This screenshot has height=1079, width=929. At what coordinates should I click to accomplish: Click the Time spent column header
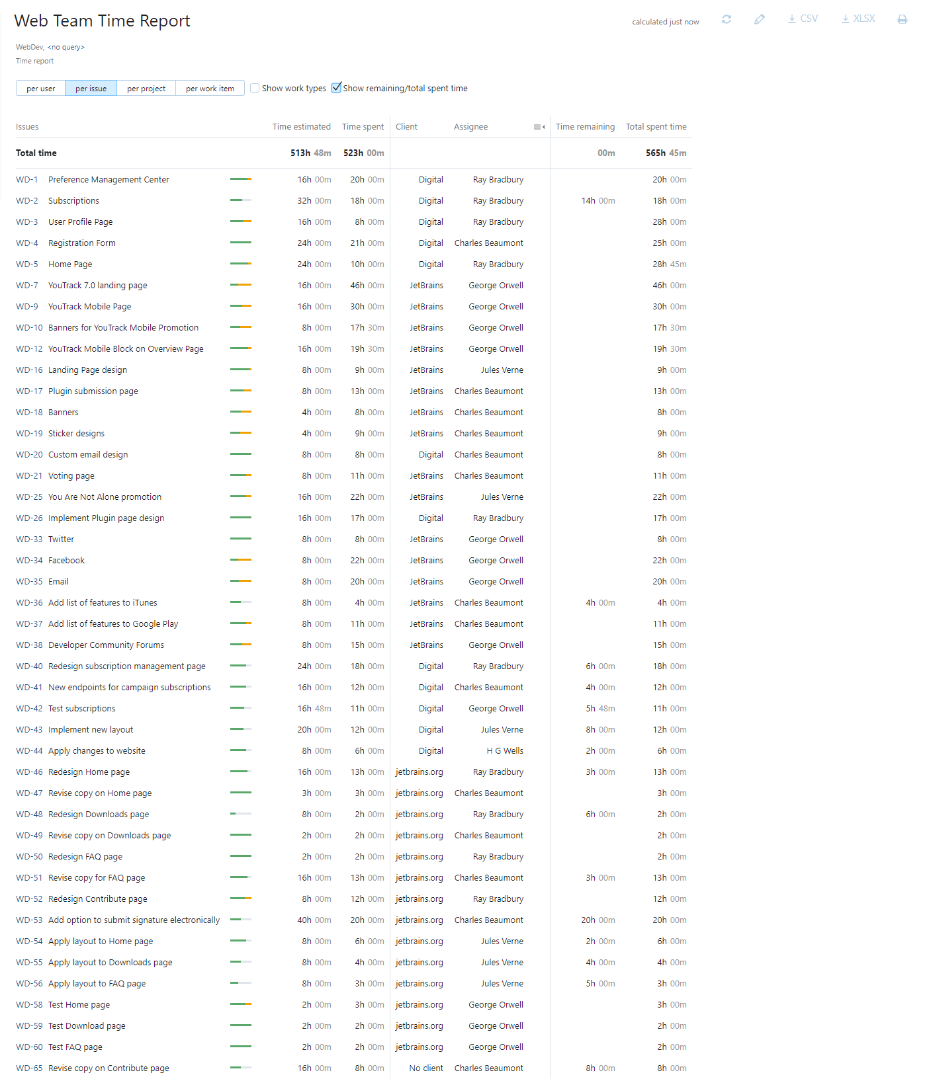[363, 127]
